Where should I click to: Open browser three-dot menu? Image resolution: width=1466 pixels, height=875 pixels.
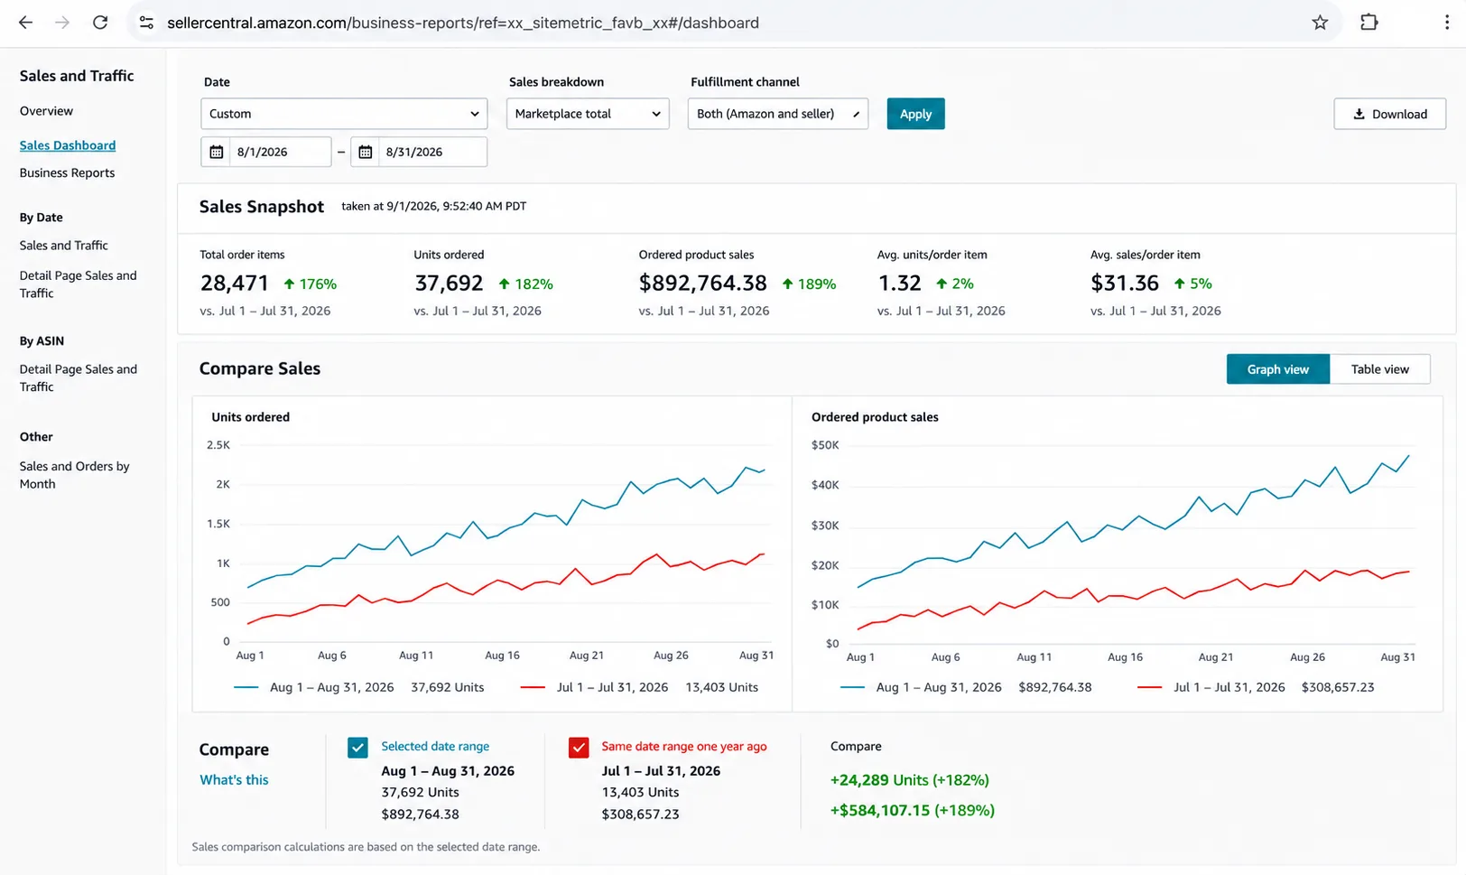pyautogui.click(x=1447, y=23)
